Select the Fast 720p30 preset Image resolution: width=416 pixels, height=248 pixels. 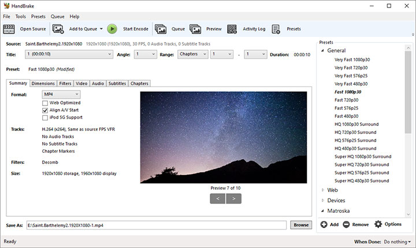point(346,100)
